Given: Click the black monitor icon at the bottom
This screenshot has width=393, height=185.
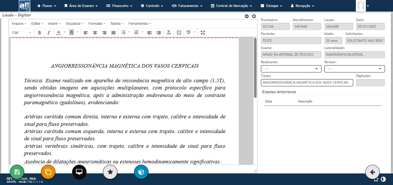Looking at the screenshot, I should [79, 172].
